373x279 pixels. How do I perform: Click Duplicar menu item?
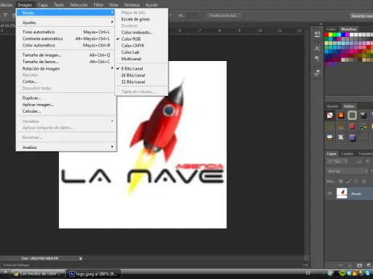coord(66,98)
